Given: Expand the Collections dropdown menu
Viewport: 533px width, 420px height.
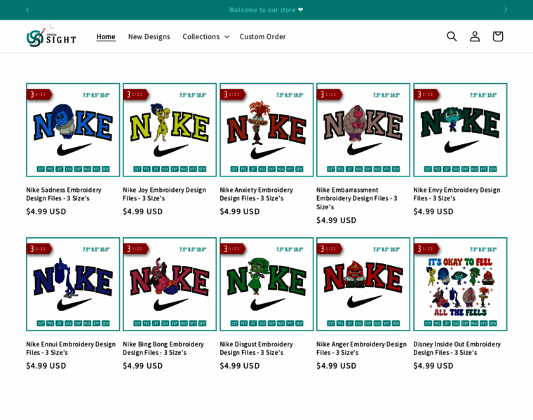Looking at the screenshot, I should click(x=206, y=36).
